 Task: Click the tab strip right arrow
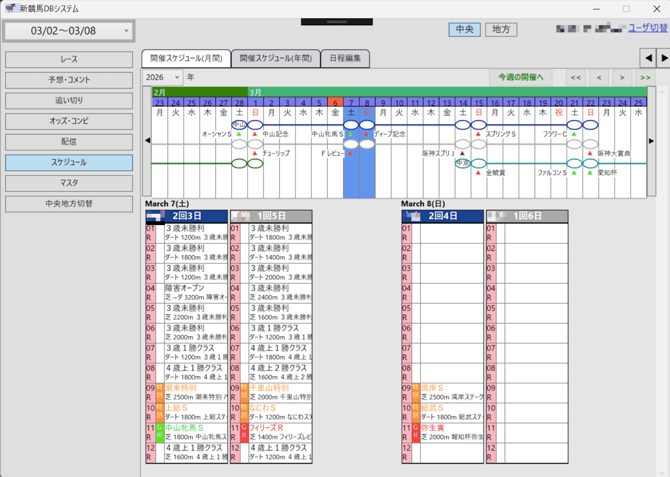664,58
